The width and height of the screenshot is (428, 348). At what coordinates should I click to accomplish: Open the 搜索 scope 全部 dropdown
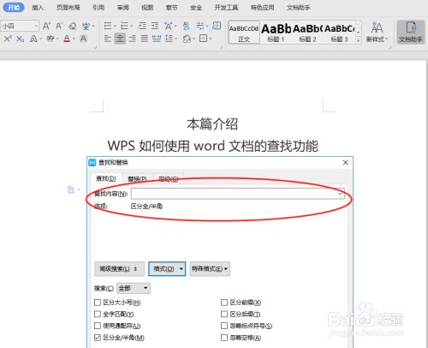coord(134,288)
